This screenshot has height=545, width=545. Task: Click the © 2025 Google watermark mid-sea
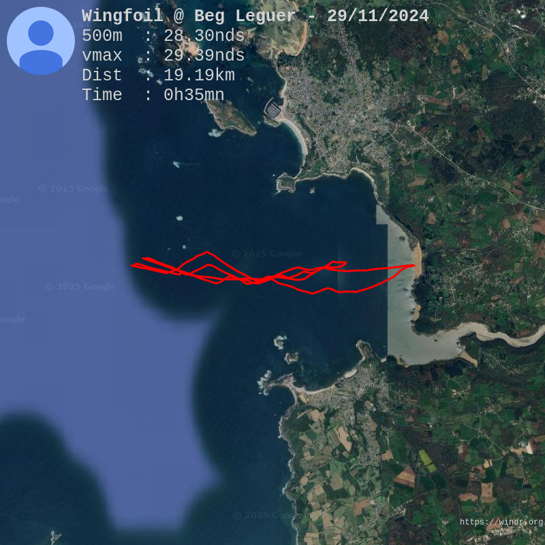[266, 254]
